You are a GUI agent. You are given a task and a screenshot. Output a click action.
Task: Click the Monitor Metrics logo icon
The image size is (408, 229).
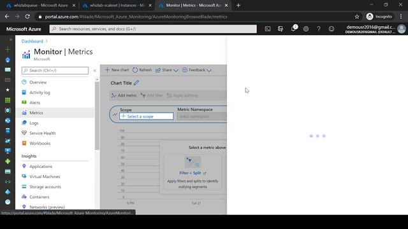[26, 54]
